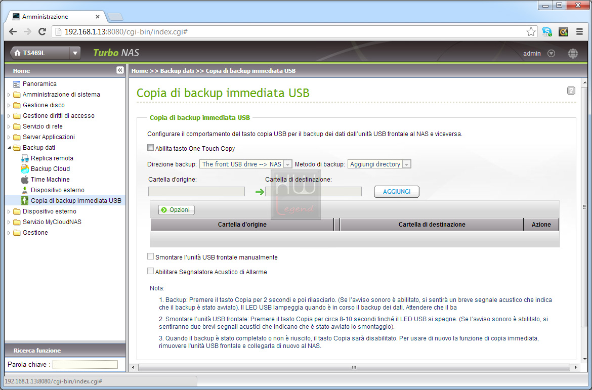Click the Cartella di destinazione column header

coord(432,224)
